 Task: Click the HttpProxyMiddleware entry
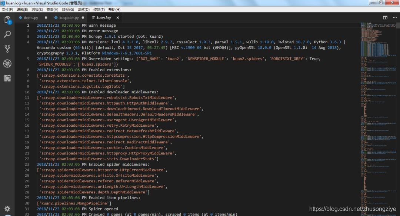point(108,153)
